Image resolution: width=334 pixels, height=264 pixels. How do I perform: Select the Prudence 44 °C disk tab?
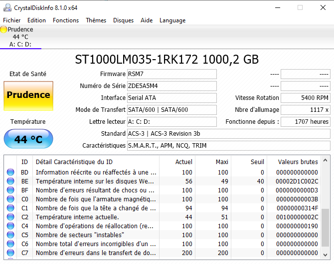click(20, 37)
